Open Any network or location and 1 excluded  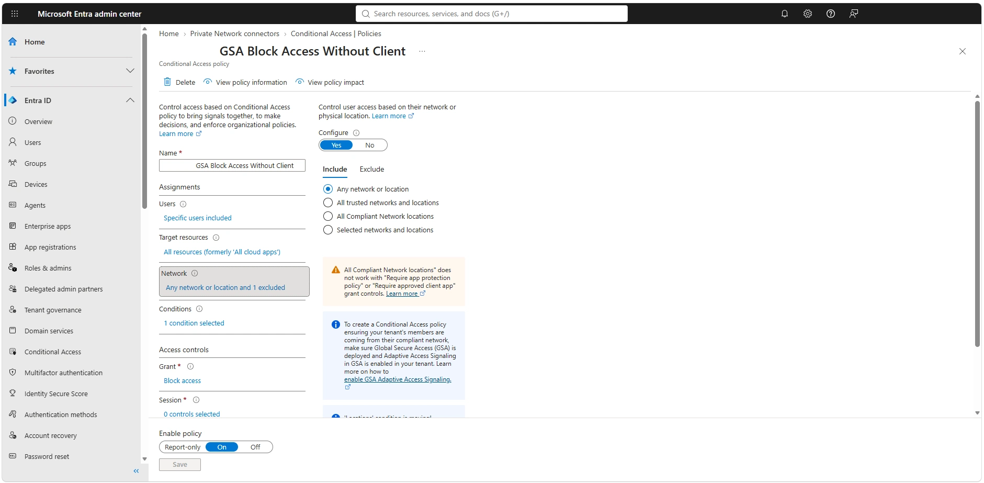[x=225, y=288]
